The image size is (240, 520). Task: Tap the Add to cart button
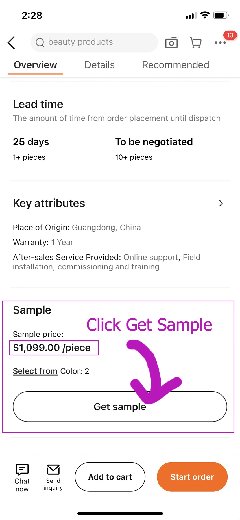coord(110,477)
